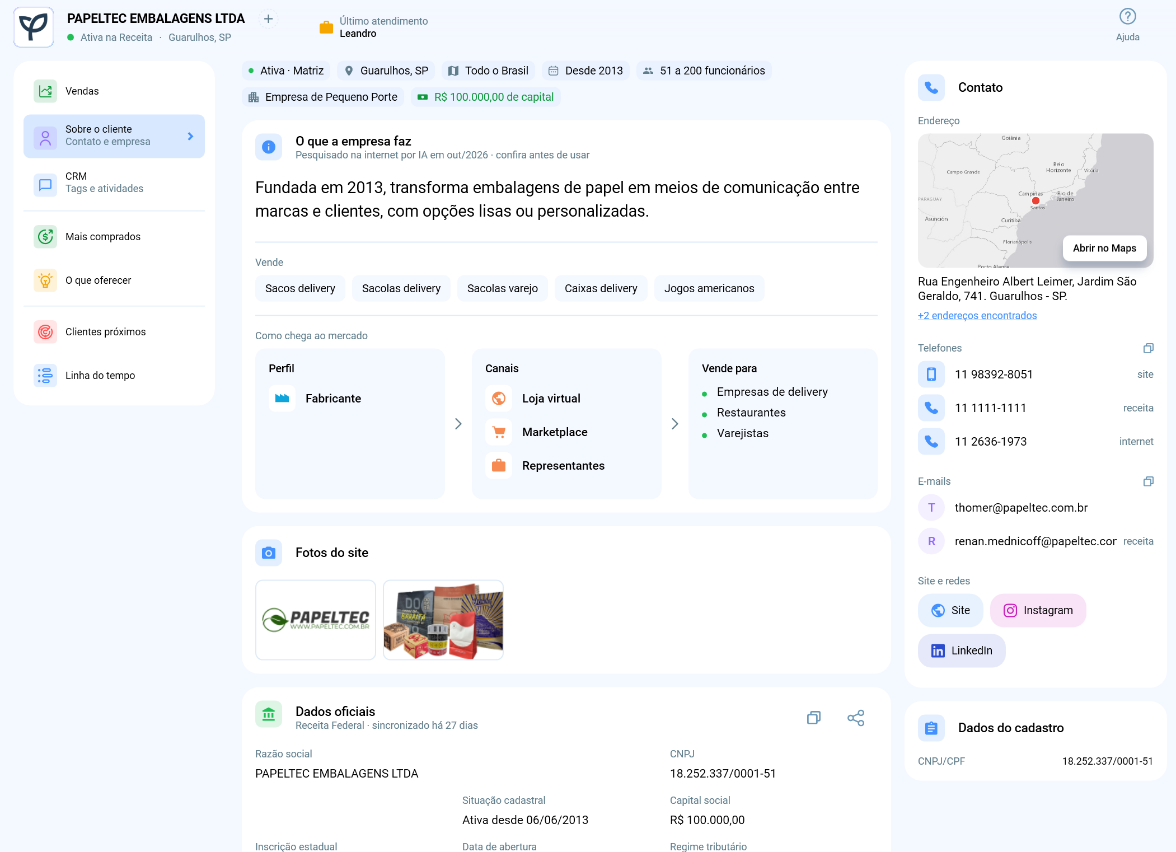
Task: Click the chevron between Canais and Vende para
Action: (x=675, y=424)
